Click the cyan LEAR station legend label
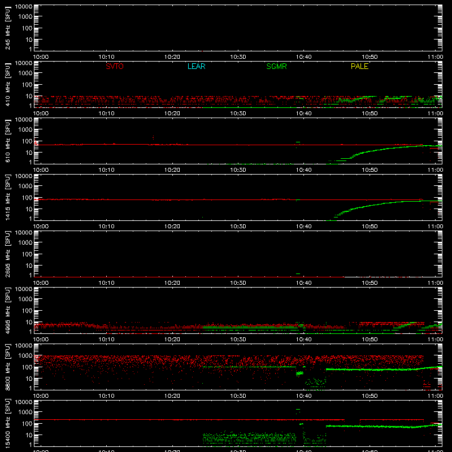Image resolution: width=452 pixels, height=452 pixels. click(196, 66)
